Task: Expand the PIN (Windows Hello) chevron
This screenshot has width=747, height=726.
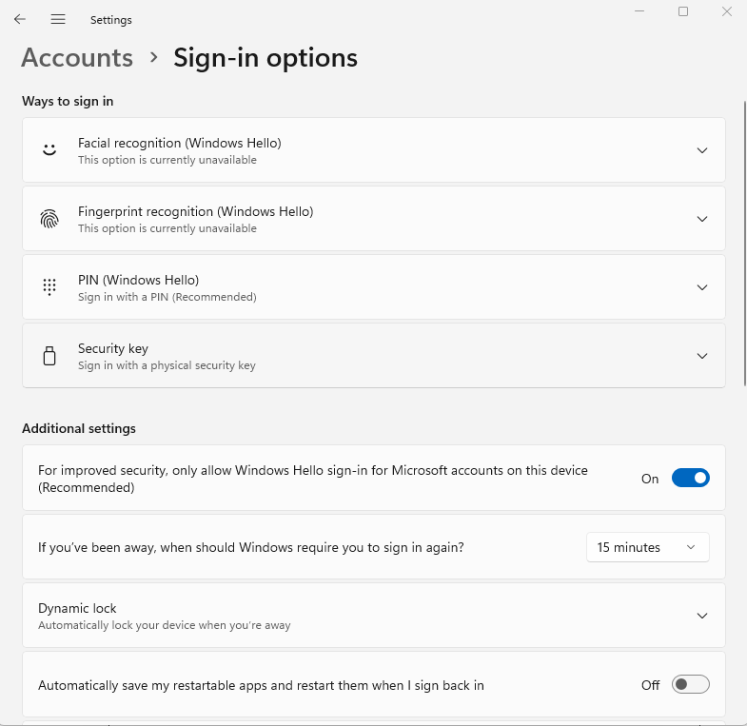Action: [701, 287]
